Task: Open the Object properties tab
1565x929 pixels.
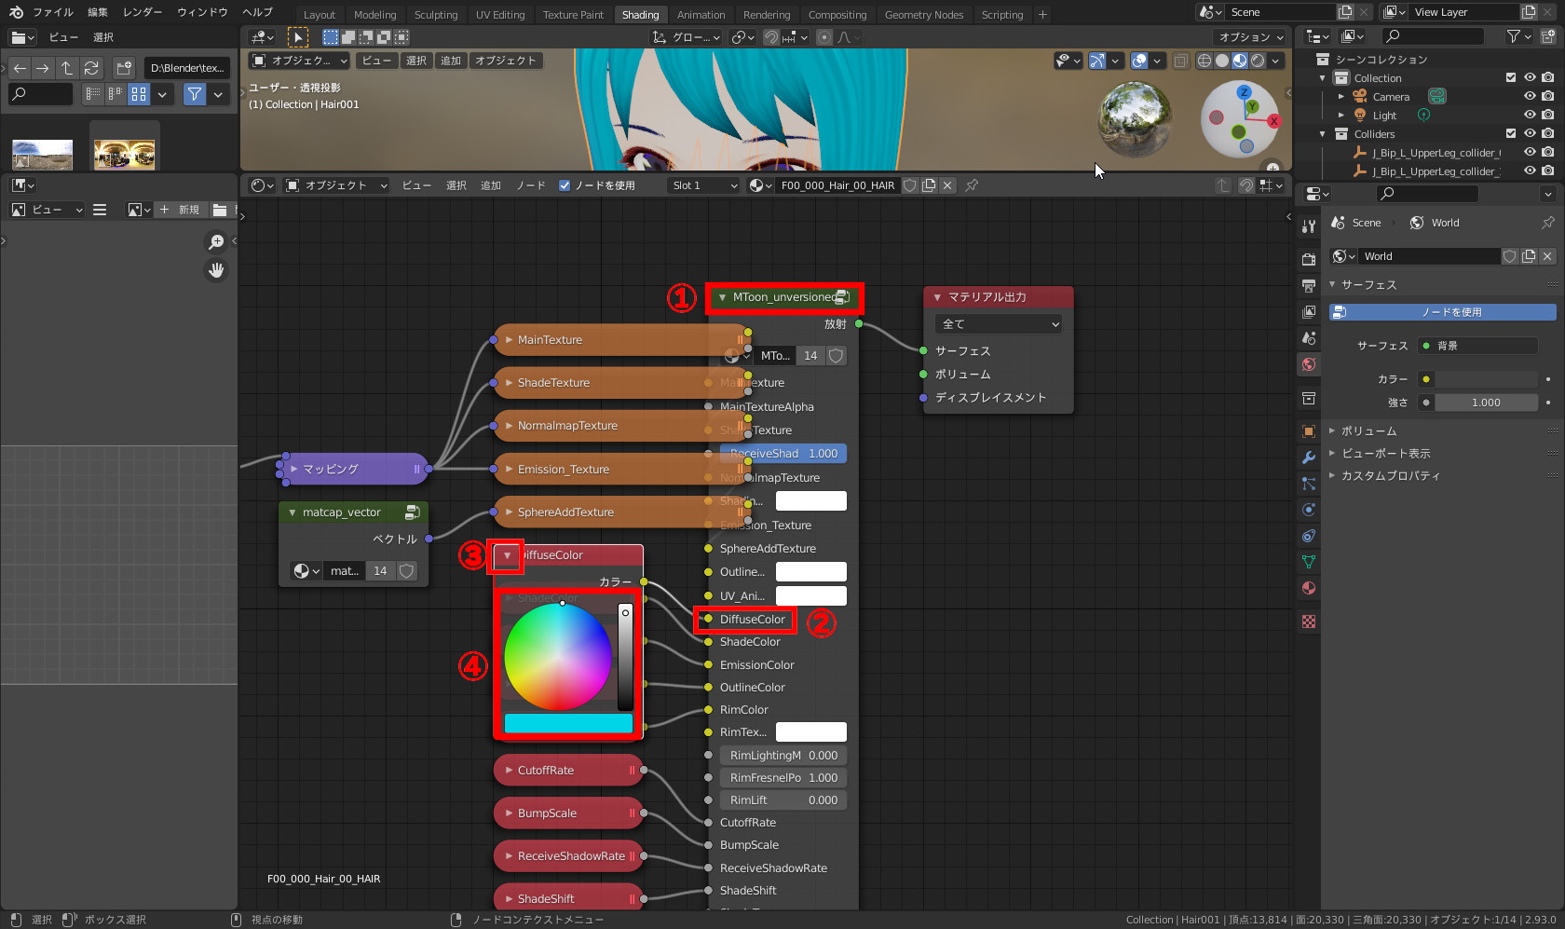Action: [x=1309, y=431]
